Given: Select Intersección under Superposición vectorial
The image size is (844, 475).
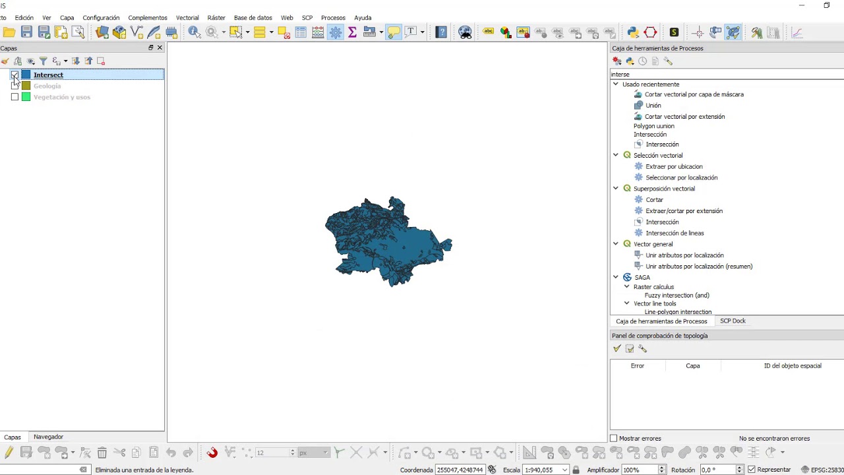Looking at the screenshot, I should point(662,222).
